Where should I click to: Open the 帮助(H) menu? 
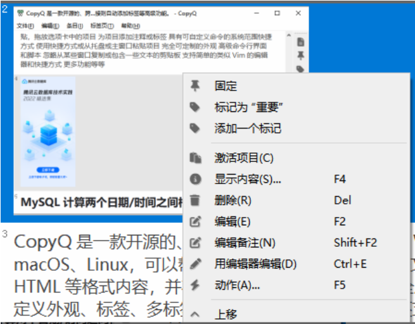pyautogui.click(x=131, y=26)
